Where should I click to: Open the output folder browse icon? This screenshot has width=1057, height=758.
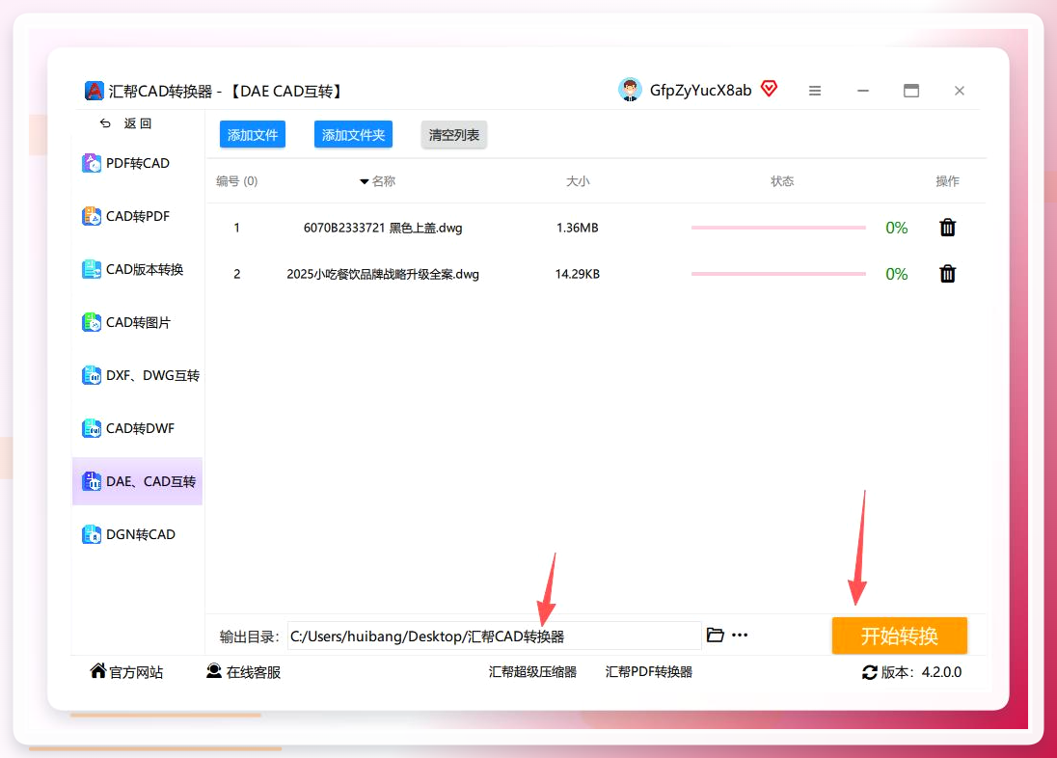pos(716,635)
